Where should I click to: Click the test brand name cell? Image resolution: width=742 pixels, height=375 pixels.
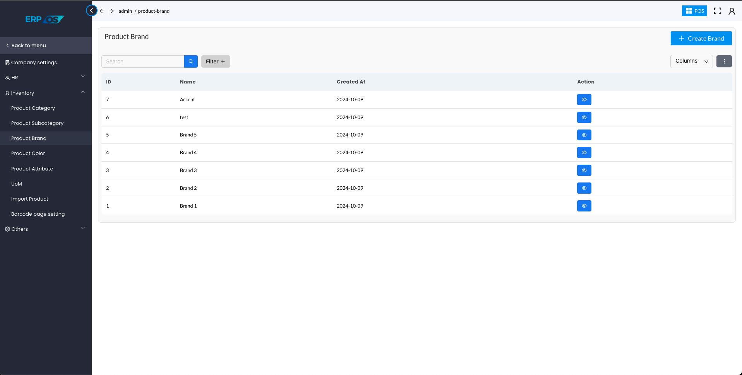click(184, 117)
